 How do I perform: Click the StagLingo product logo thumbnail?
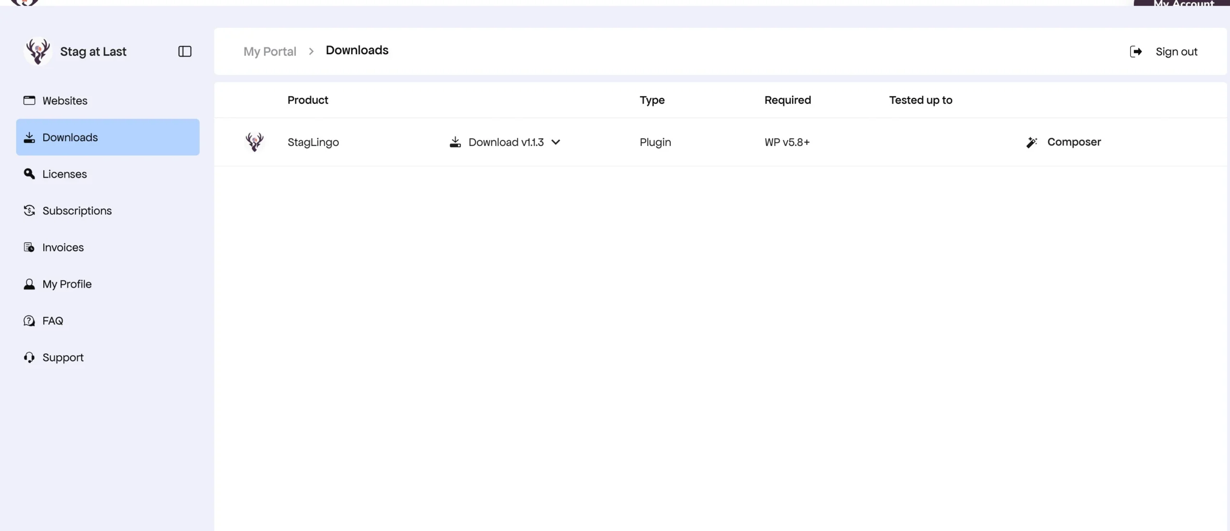(x=255, y=142)
